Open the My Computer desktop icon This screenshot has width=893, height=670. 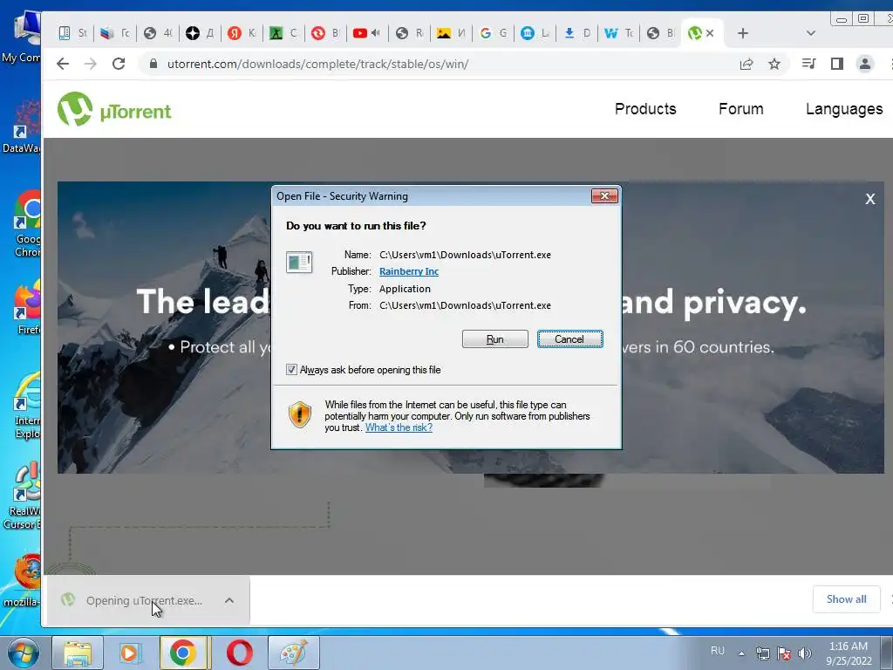[23, 37]
